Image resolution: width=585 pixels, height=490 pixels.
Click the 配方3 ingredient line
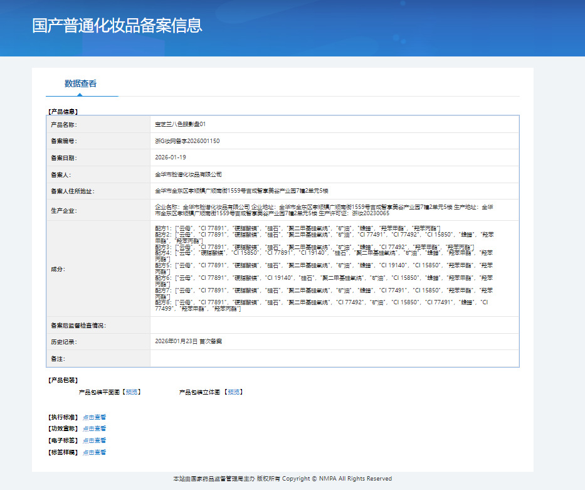tap(315, 247)
